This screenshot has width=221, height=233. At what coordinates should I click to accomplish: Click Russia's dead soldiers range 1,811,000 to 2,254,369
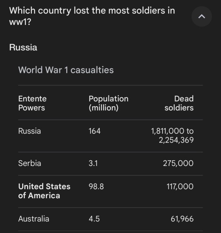[x=172, y=136]
